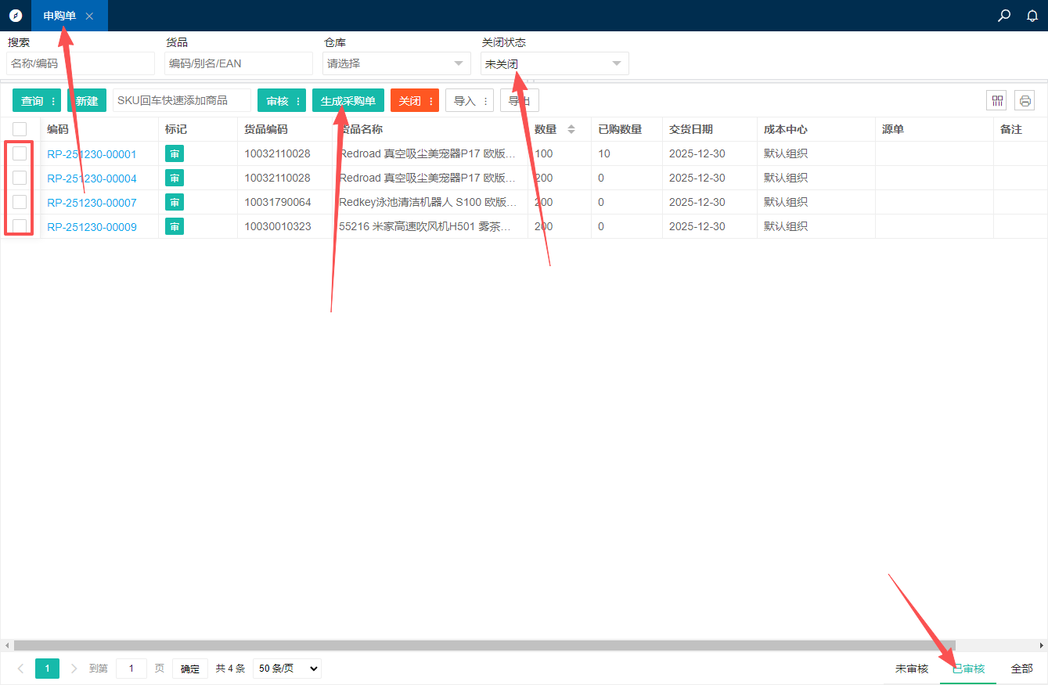Click the compass home icon
Image resolution: width=1048 pixels, height=685 pixels.
tap(16, 16)
